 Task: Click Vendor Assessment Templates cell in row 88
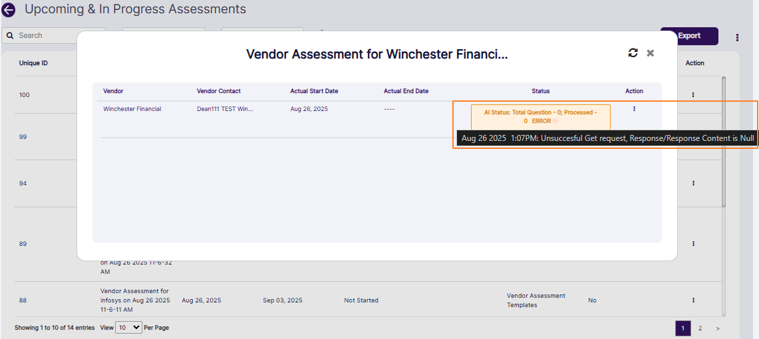click(x=536, y=300)
